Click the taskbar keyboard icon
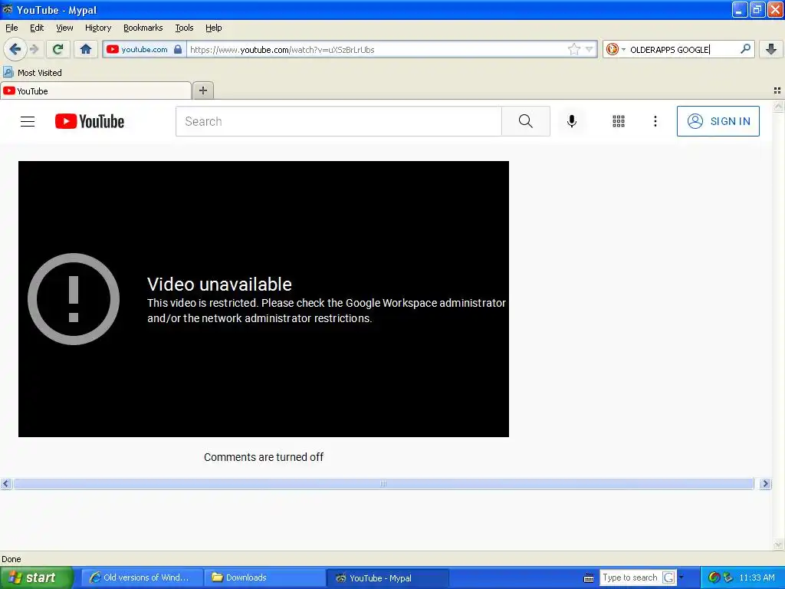The image size is (785, 589). pyautogui.click(x=589, y=578)
